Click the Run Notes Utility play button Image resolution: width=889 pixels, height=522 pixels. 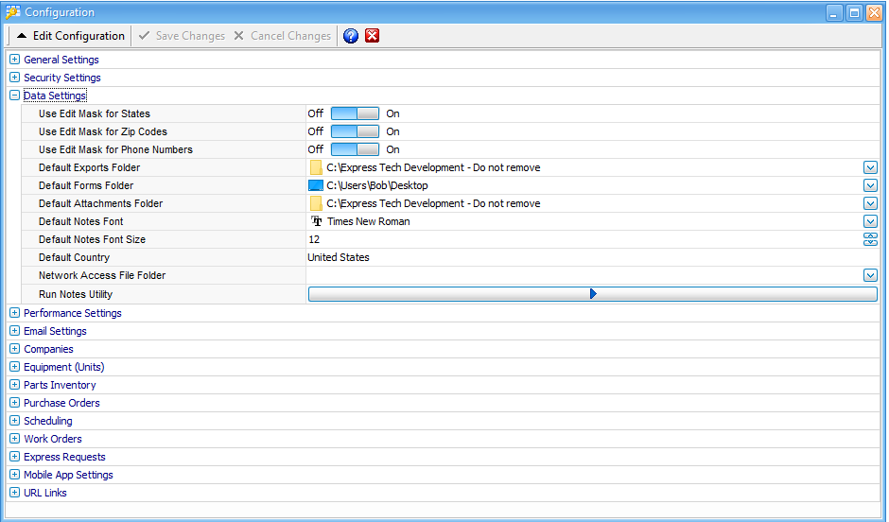point(592,293)
